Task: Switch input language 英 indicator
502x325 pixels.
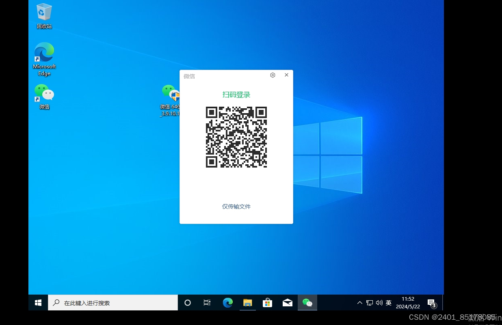Action: tap(389, 303)
